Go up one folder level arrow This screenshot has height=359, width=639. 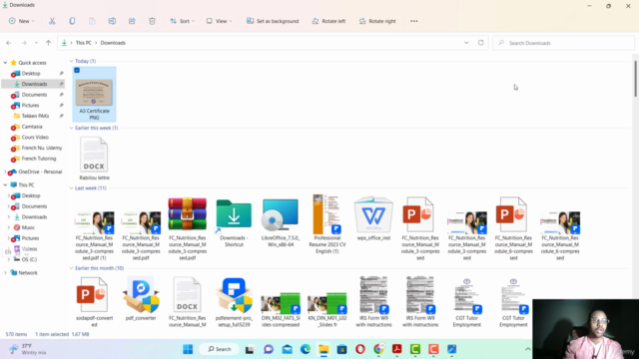pyautogui.click(x=49, y=43)
